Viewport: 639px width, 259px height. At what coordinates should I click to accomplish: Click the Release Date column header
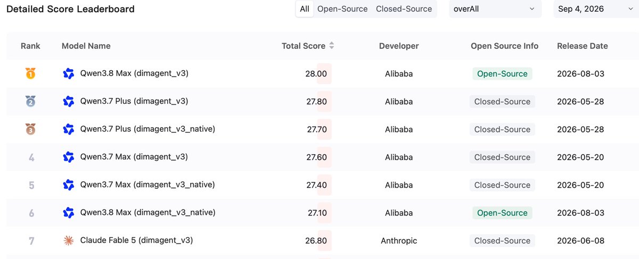pyautogui.click(x=582, y=46)
